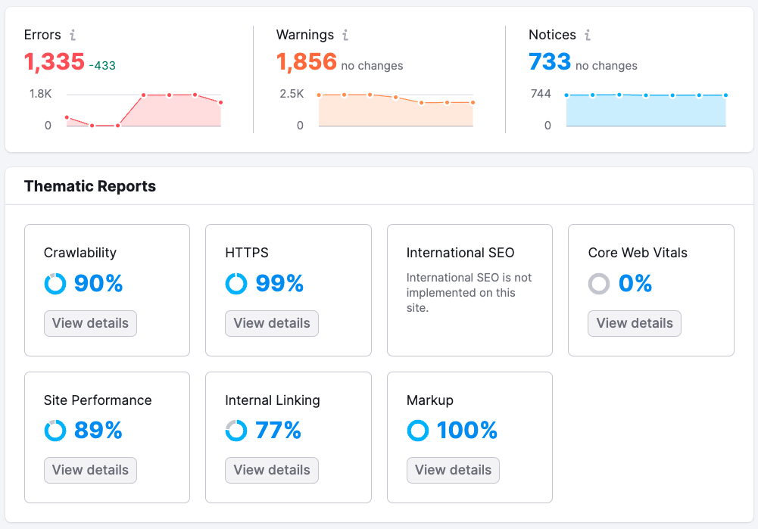
Task: Click the HTTPS 99% score
Action: pos(279,283)
